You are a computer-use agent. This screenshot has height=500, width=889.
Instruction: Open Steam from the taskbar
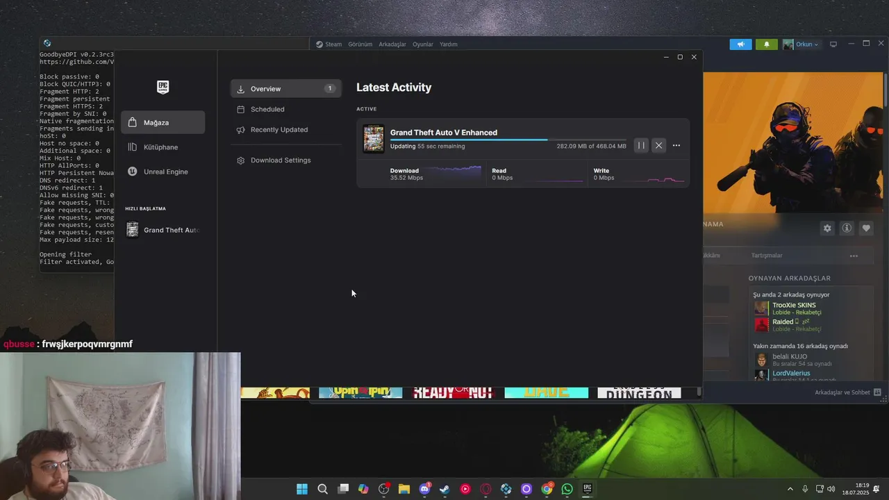444,489
